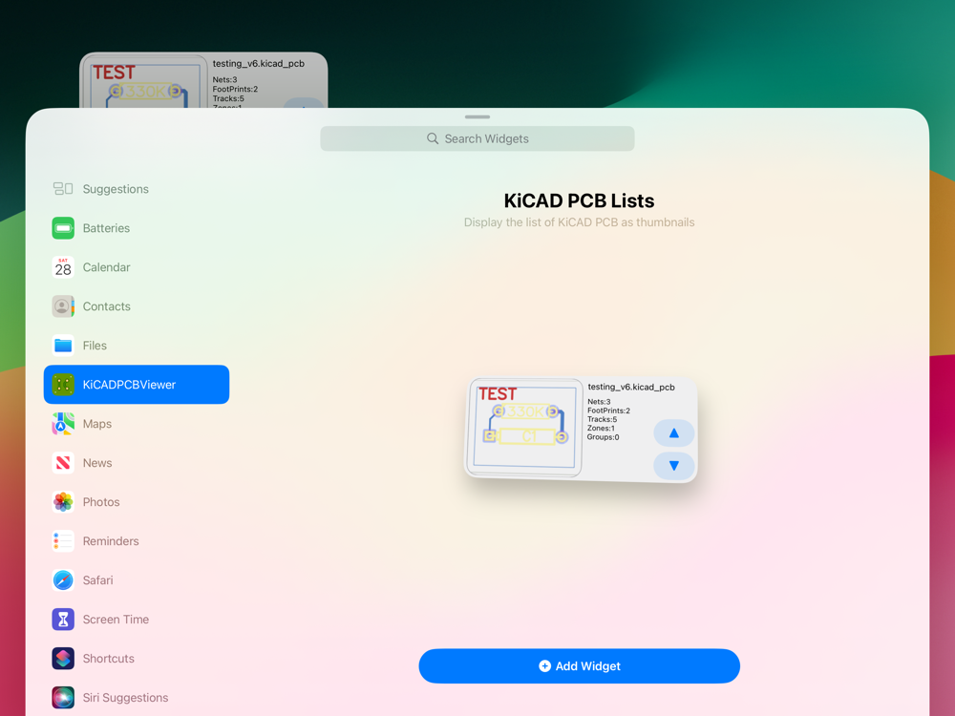Tap the widget's up arrow button
Screen dimensions: 955x716
673,432
